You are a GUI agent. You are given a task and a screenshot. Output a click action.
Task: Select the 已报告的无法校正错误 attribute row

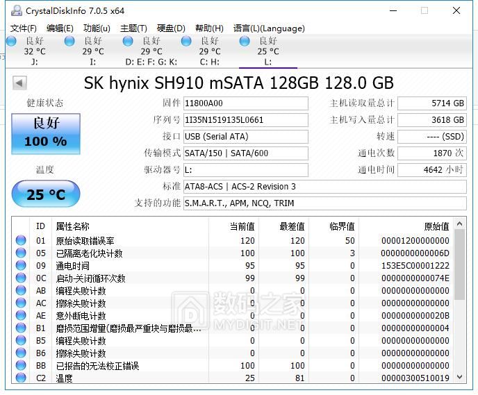(233, 365)
